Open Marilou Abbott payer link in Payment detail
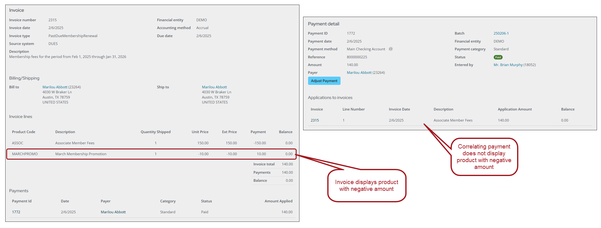 click(x=359, y=72)
